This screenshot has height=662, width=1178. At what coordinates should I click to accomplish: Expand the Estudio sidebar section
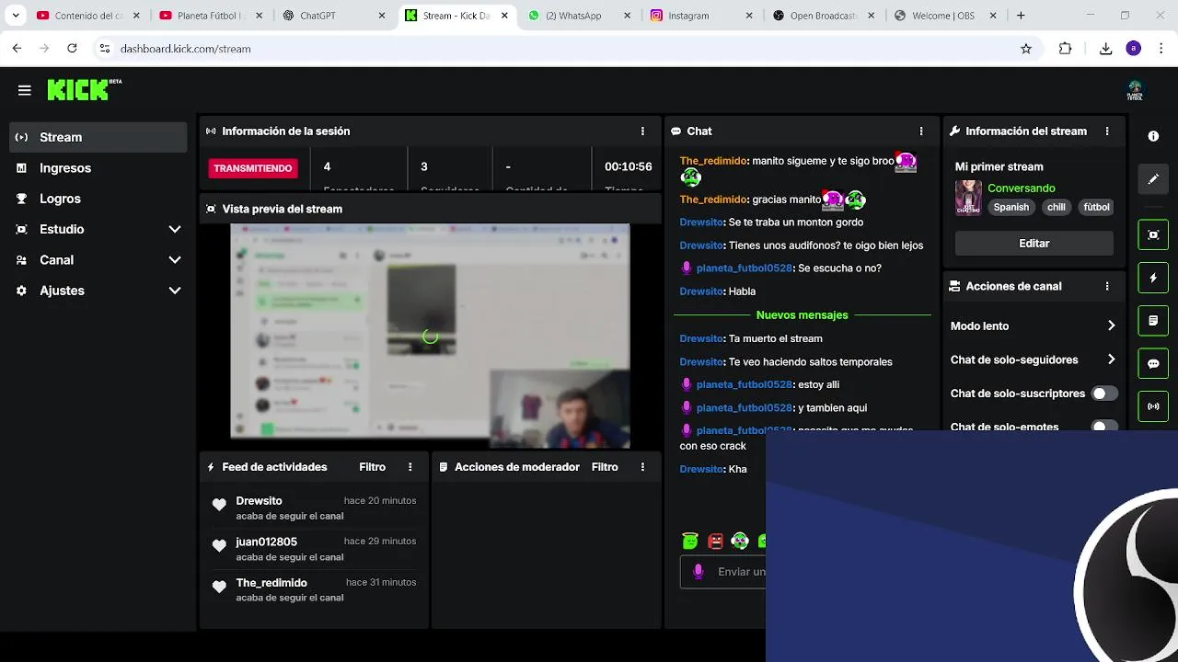pyautogui.click(x=175, y=229)
